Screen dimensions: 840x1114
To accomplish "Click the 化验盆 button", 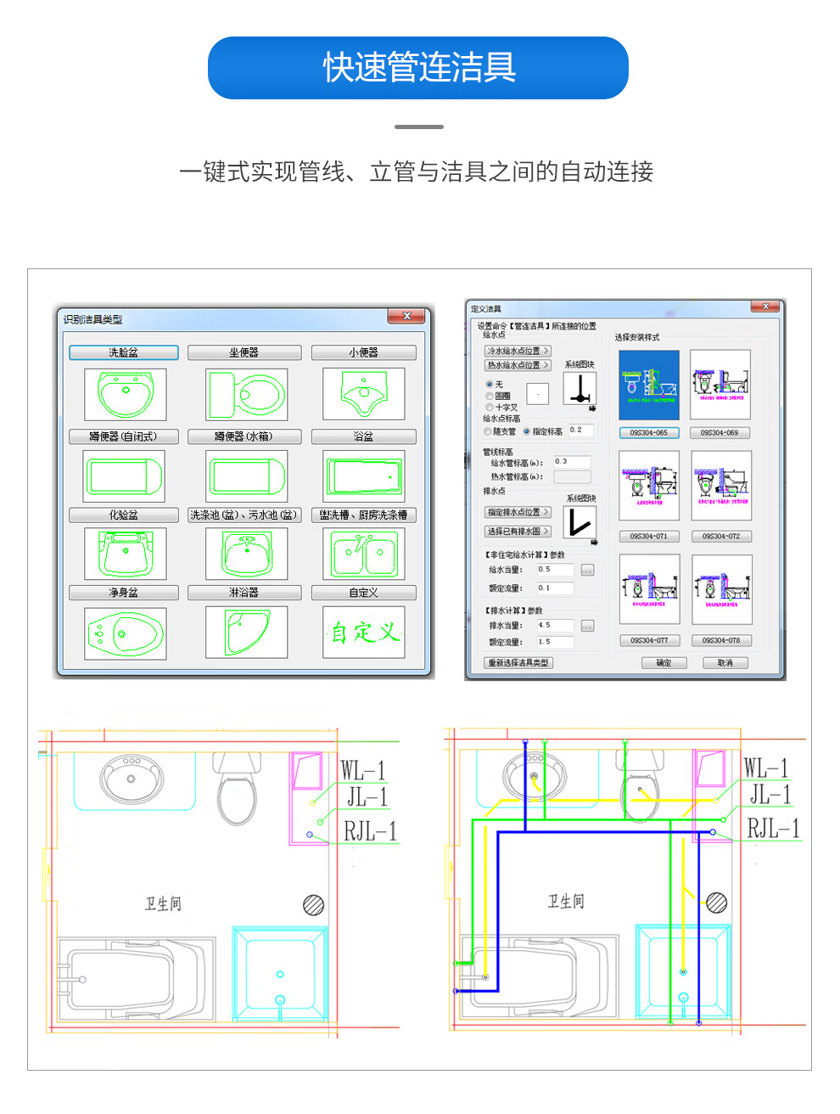I will [x=124, y=515].
